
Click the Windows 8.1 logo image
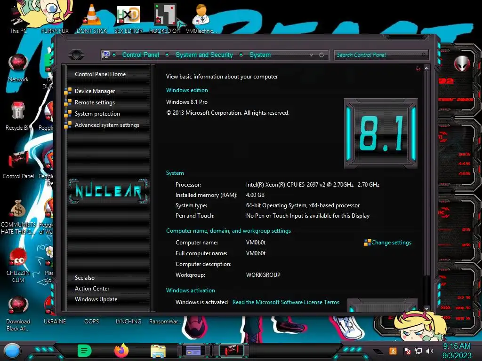380,133
